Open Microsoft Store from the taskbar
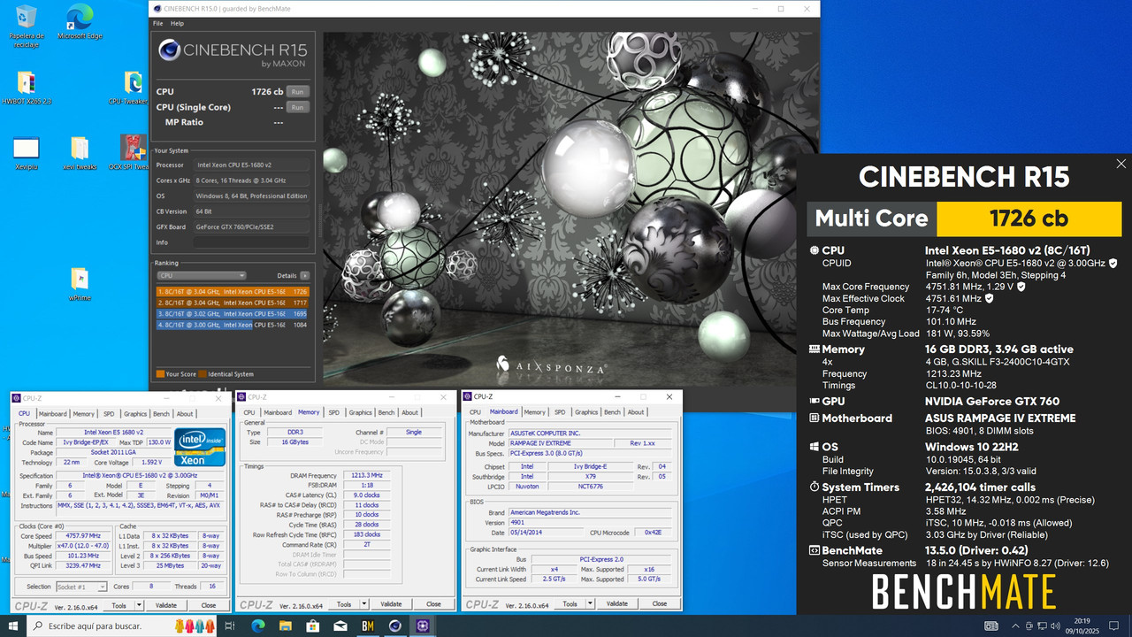This screenshot has height=637, width=1132. (x=312, y=625)
